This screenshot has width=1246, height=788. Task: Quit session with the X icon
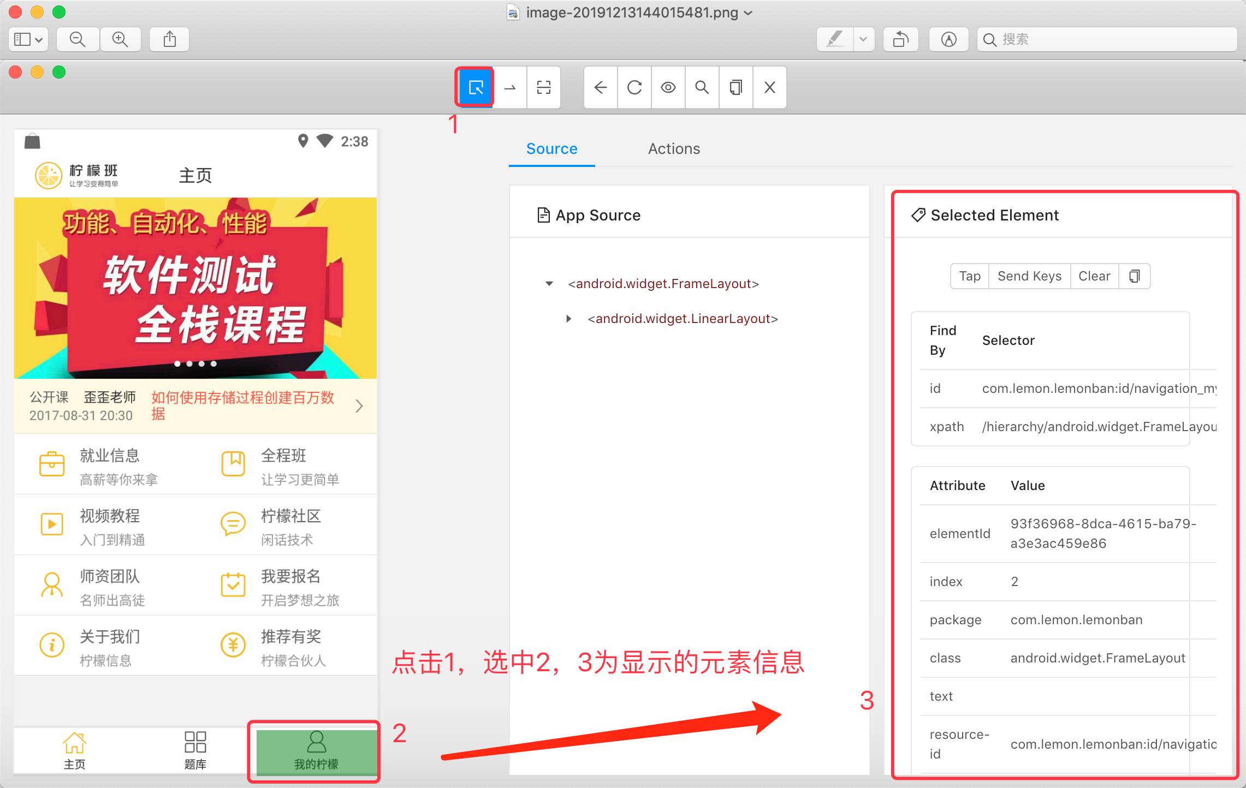point(770,87)
